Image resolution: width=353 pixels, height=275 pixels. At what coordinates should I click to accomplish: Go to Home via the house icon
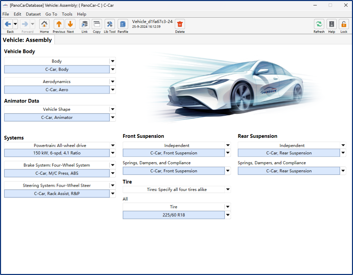[x=44, y=24]
